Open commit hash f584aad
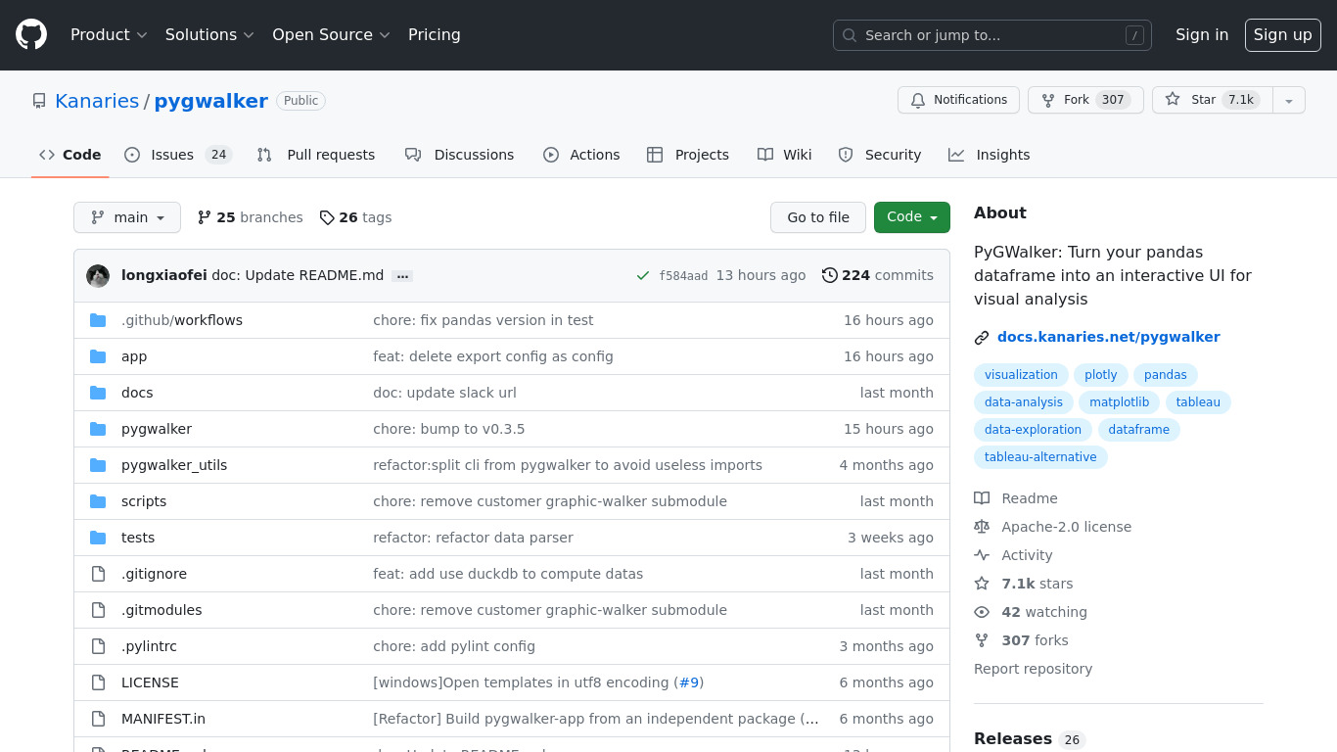Image resolution: width=1337 pixels, height=752 pixels. click(683, 276)
